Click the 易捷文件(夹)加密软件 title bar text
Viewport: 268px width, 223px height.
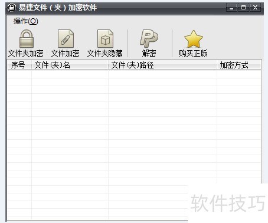tap(58, 8)
